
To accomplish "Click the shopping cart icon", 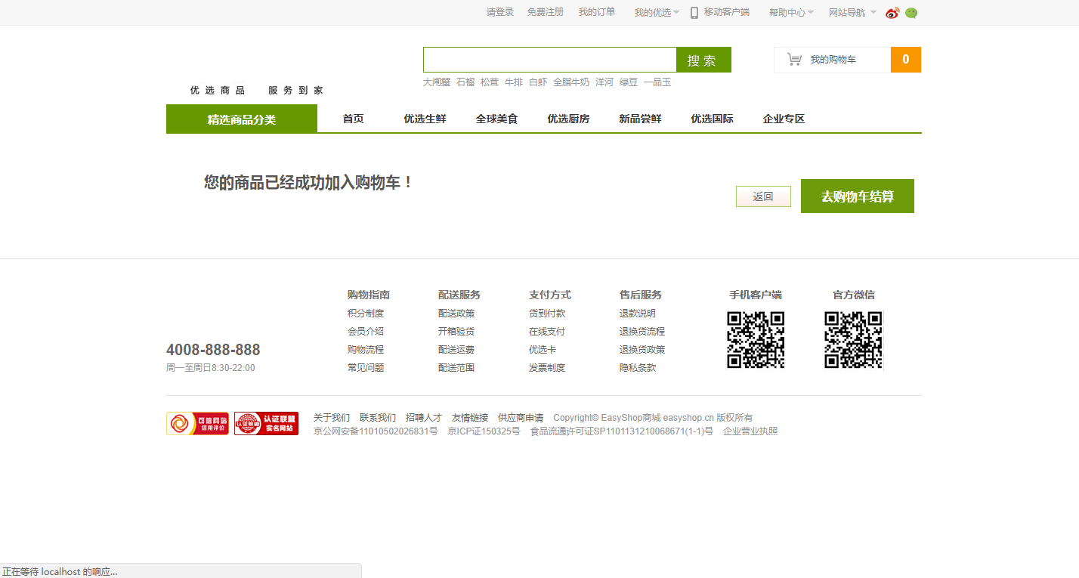I will click(794, 59).
